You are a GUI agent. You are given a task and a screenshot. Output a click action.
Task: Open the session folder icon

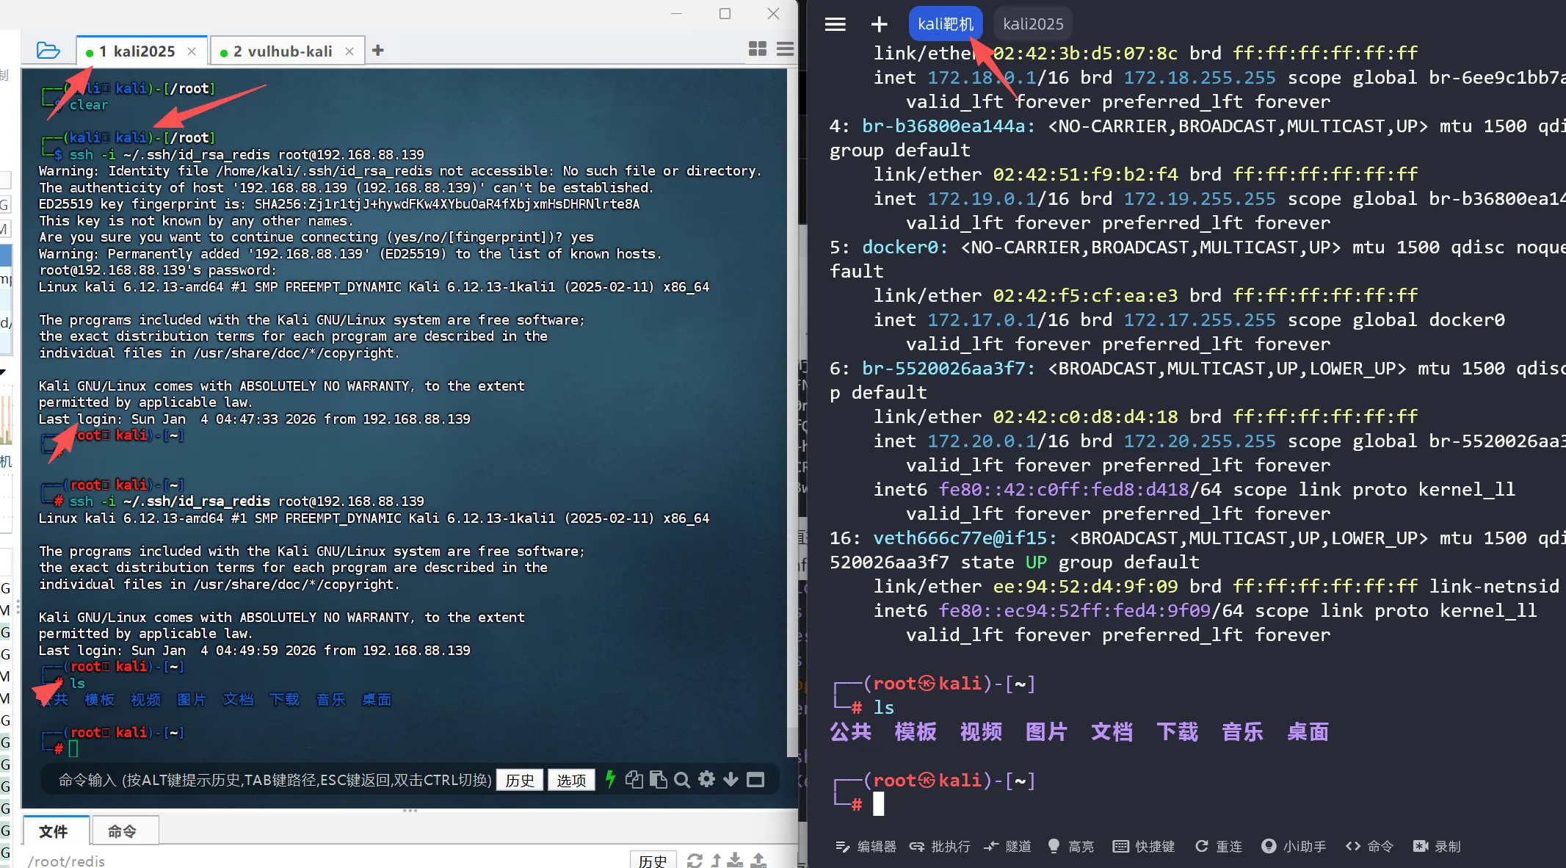48,51
